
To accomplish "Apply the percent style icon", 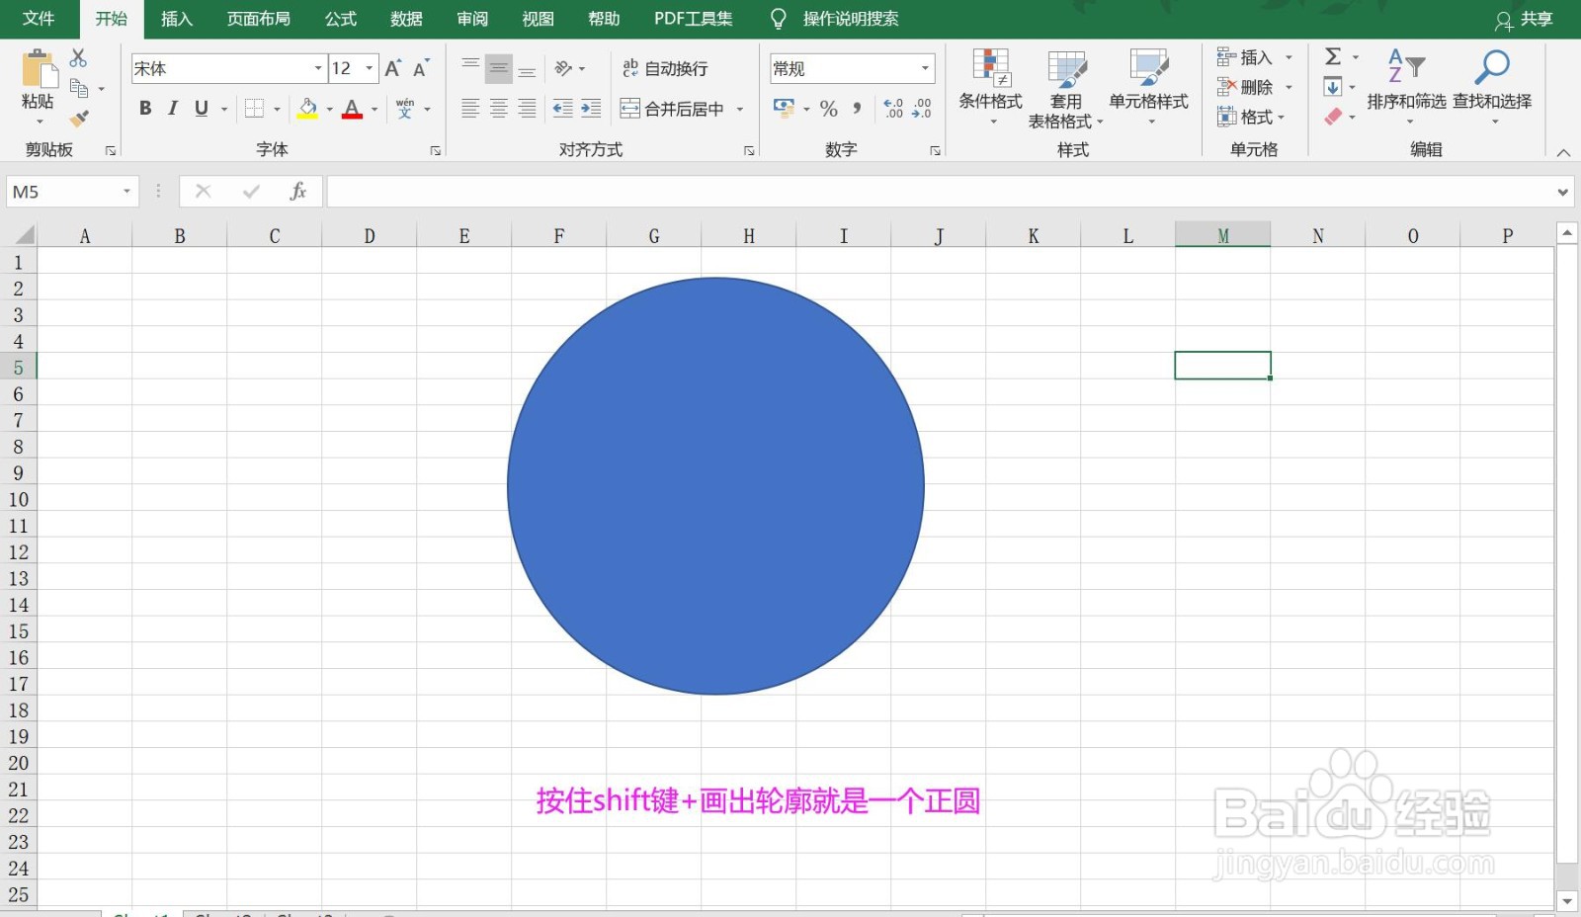I will (x=829, y=109).
